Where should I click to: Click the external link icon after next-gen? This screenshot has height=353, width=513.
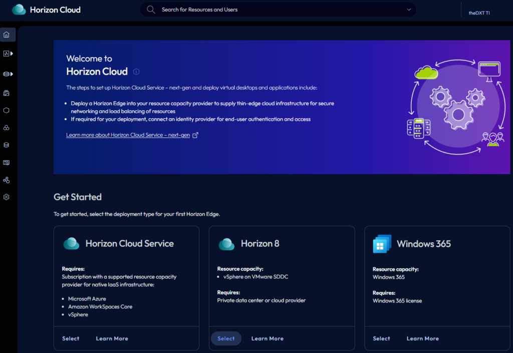coord(195,135)
